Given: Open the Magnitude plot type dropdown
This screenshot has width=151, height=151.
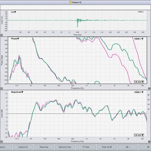Looking at the screenshot, I should pyautogui.click(x=17, y=92).
